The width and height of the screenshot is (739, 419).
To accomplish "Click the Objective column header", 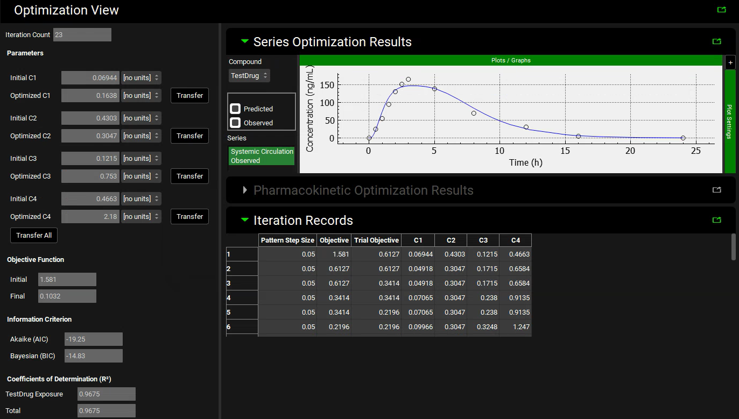I will pos(334,240).
